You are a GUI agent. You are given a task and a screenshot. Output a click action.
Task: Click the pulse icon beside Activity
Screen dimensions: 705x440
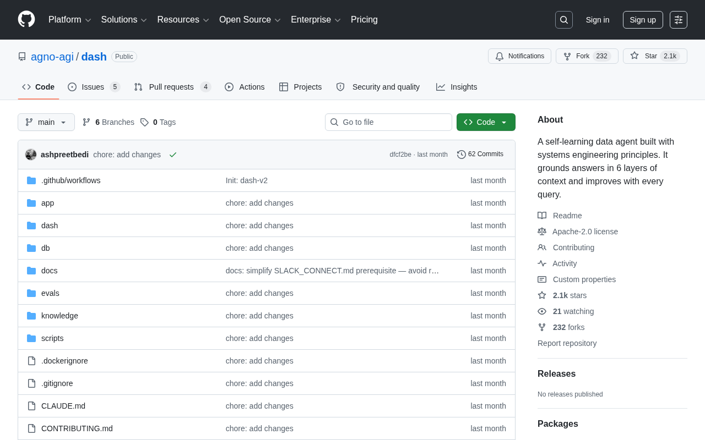point(542,263)
